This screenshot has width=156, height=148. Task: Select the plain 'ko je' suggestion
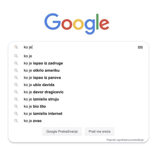[28, 56]
